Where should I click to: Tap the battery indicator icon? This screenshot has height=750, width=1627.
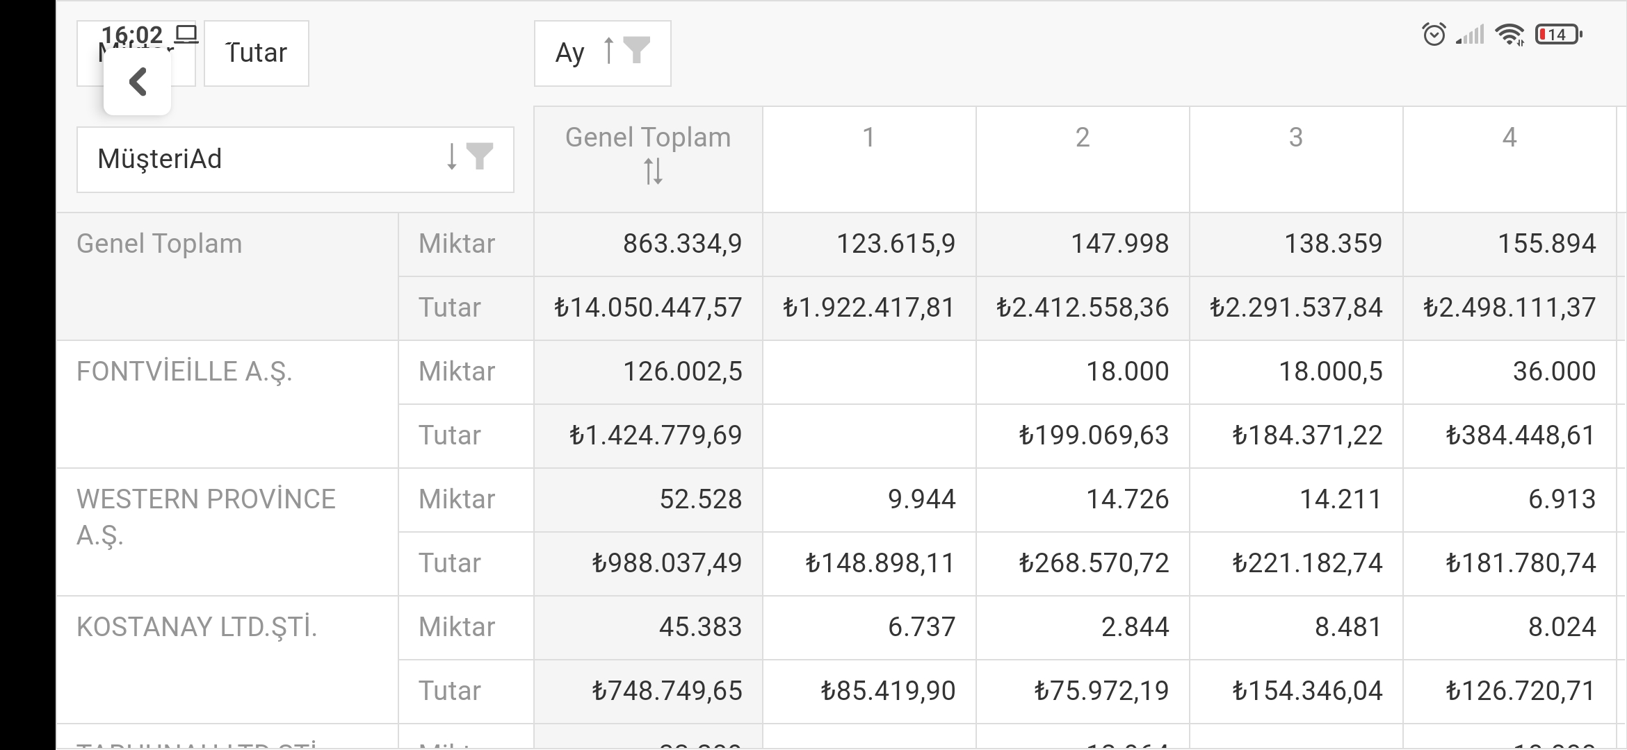[1558, 35]
